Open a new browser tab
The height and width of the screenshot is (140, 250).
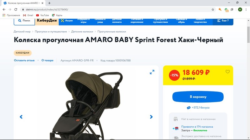click(x=49, y=3)
